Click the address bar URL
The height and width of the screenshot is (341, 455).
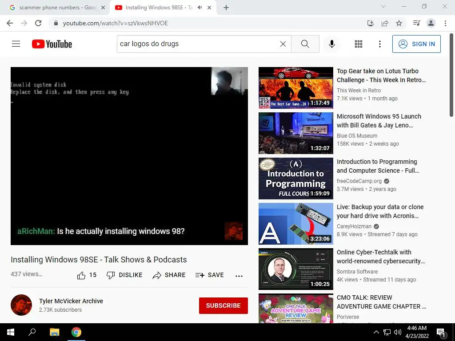click(x=116, y=23)
